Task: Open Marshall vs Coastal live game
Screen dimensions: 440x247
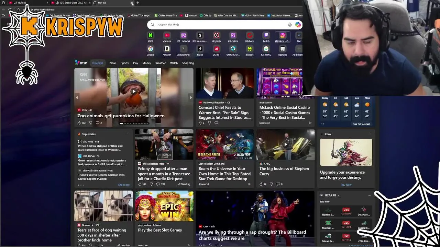Action: tap(345, 225)
